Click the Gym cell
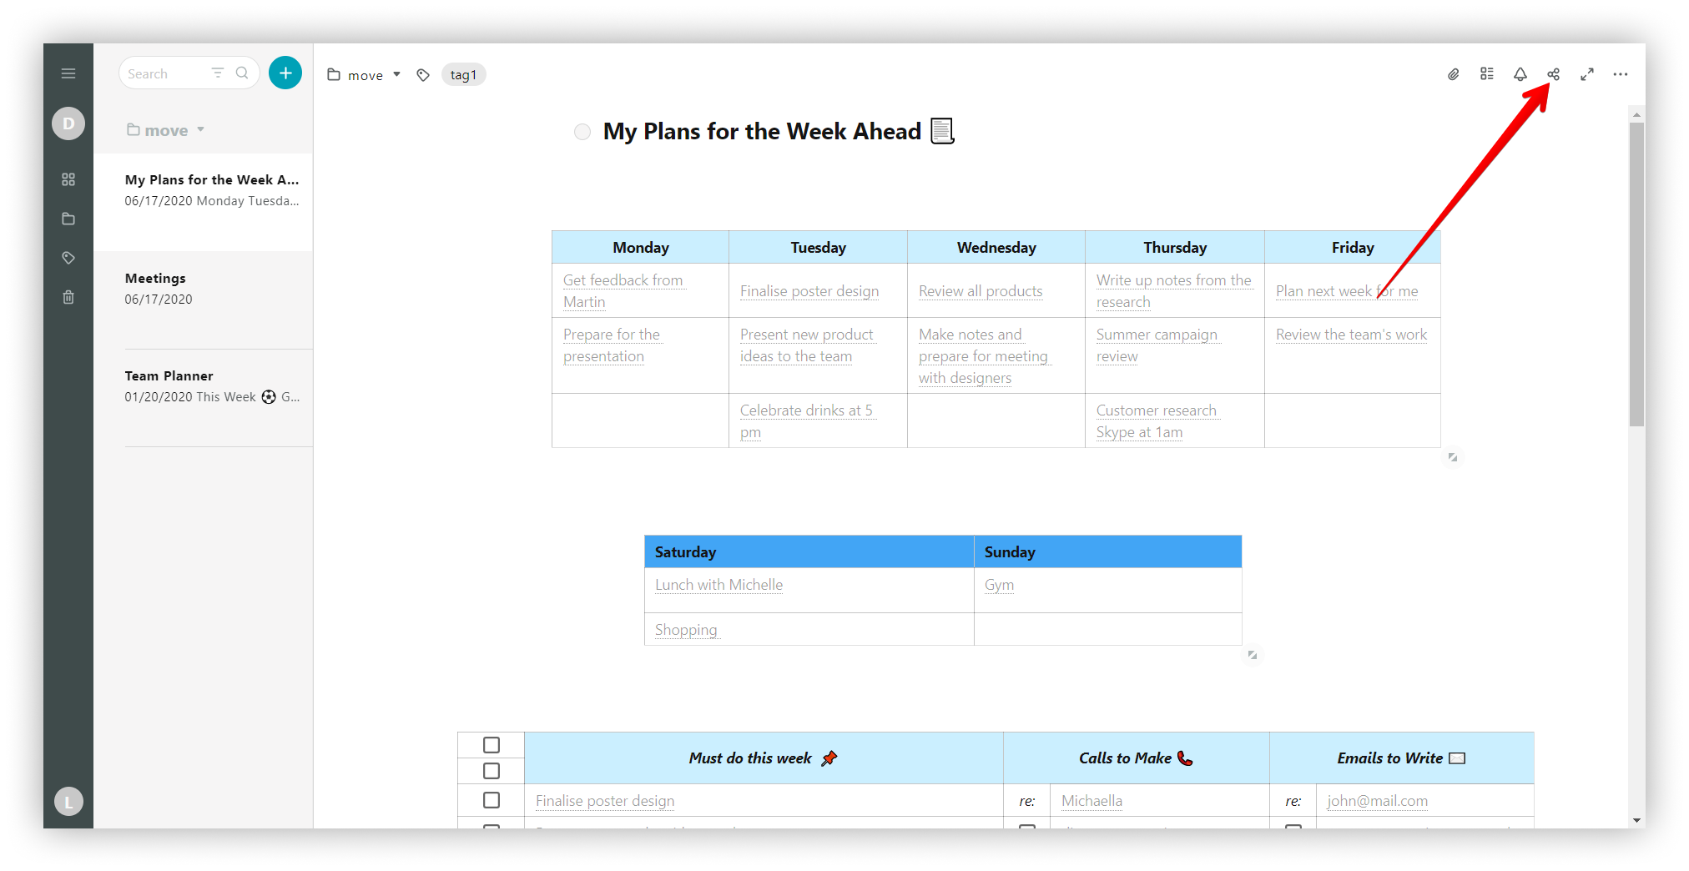The width and height of the screenshot is (1689, 871). (1108, 591)
